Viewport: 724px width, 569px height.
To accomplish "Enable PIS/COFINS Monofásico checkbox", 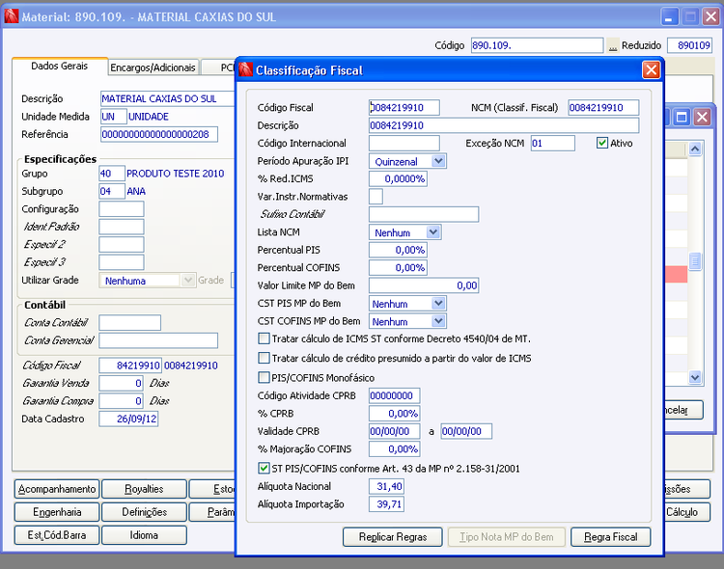I will click(265, 377).
